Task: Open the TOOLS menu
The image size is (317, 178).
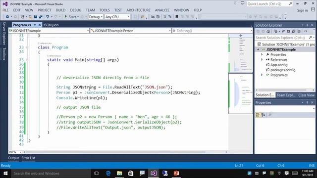Action: [105, 10]
